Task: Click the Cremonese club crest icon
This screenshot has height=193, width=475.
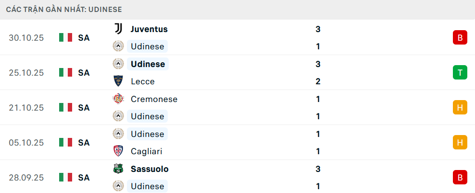Action: click(x=118, y=99)
